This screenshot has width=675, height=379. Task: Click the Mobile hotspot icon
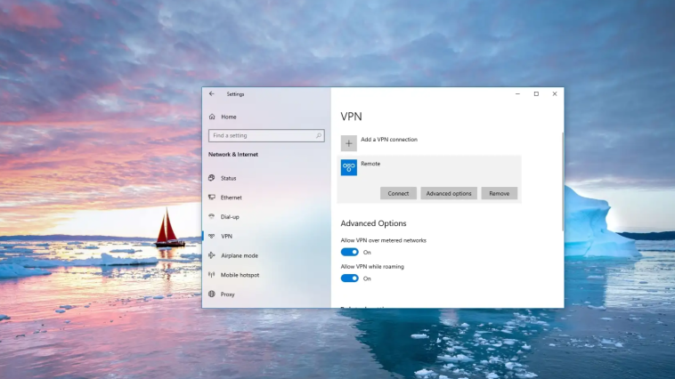point(212,275)
